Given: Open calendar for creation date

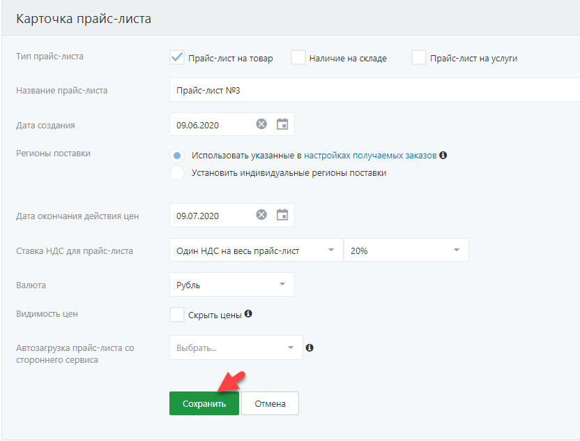Looking at the screenshot, I should pyautogui.click(x=282, y=124).
